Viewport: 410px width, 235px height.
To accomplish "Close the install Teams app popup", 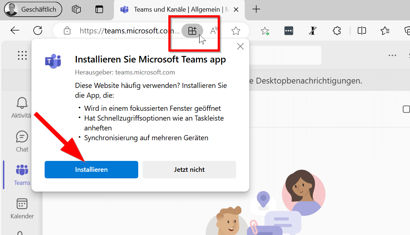I will (240, 46).
